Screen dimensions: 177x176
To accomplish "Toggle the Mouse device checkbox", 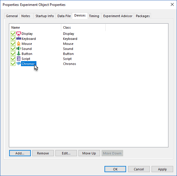I will [13, 44].
